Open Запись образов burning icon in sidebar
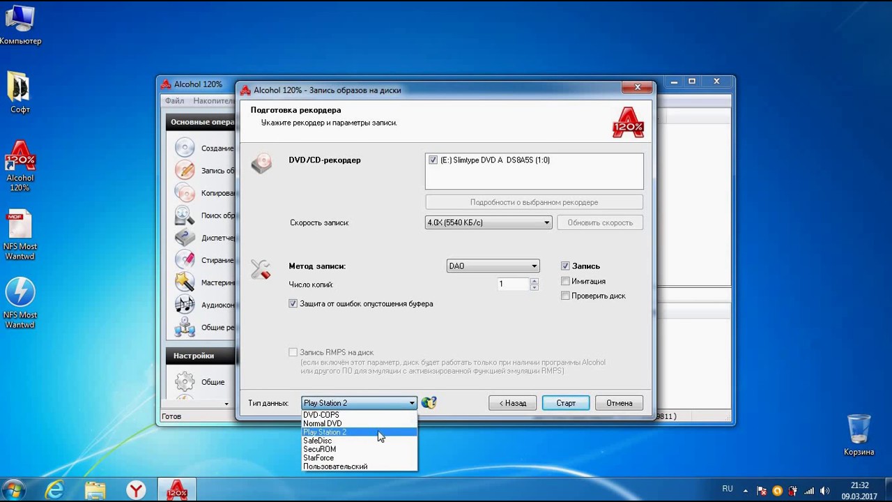The width and height of the screenshot is (892, 502). pos(185,170)
